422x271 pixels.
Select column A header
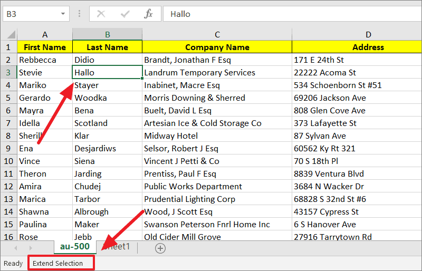pos(45,34)
